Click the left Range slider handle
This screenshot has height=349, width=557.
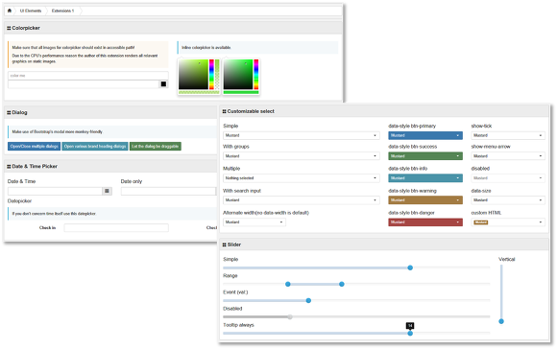pyautogui.click(x=288, y=284)
